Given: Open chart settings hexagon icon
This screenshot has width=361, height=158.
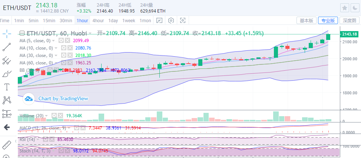Looking at the screenshot, I should click(x=171, y=20).
